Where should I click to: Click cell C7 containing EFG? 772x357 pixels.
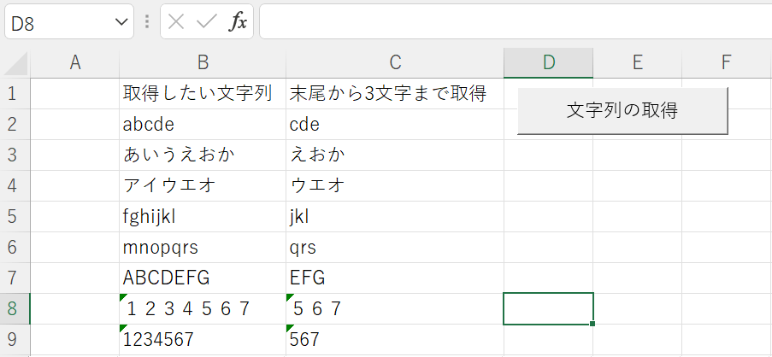pos(395,278)
